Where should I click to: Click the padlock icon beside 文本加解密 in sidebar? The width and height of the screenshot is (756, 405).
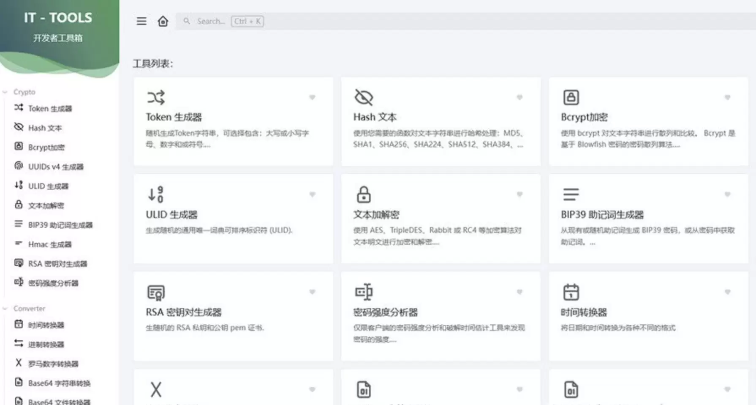19,205
